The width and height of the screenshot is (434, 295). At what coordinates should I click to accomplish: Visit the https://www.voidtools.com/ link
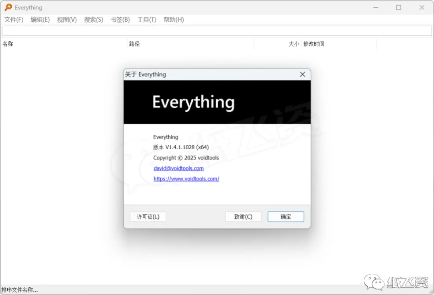(186, 179)
